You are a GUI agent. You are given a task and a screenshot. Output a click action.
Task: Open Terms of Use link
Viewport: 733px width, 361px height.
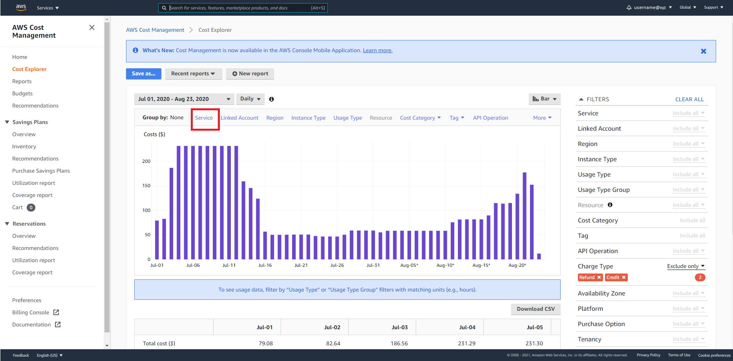coord(679,355)
